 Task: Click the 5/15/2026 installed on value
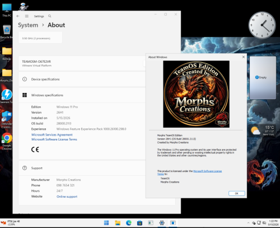tap(63, 118)
